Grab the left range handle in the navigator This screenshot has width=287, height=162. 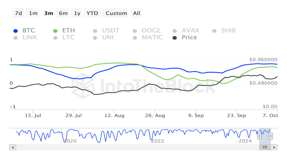(x=259, y=136)
